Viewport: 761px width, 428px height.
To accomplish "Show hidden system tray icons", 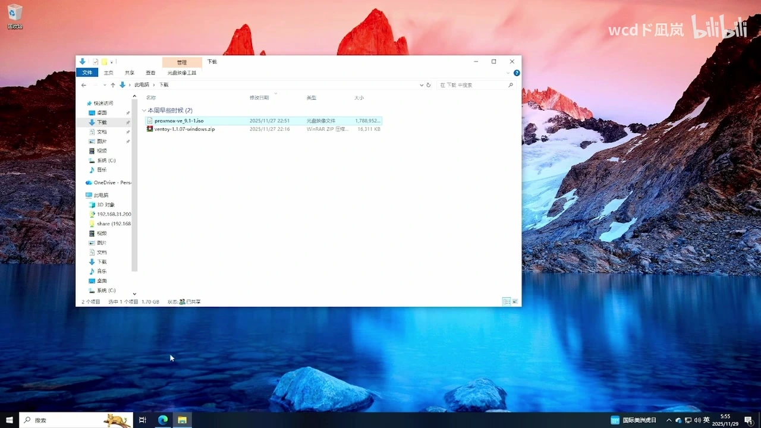I will (x=669, y=420).
